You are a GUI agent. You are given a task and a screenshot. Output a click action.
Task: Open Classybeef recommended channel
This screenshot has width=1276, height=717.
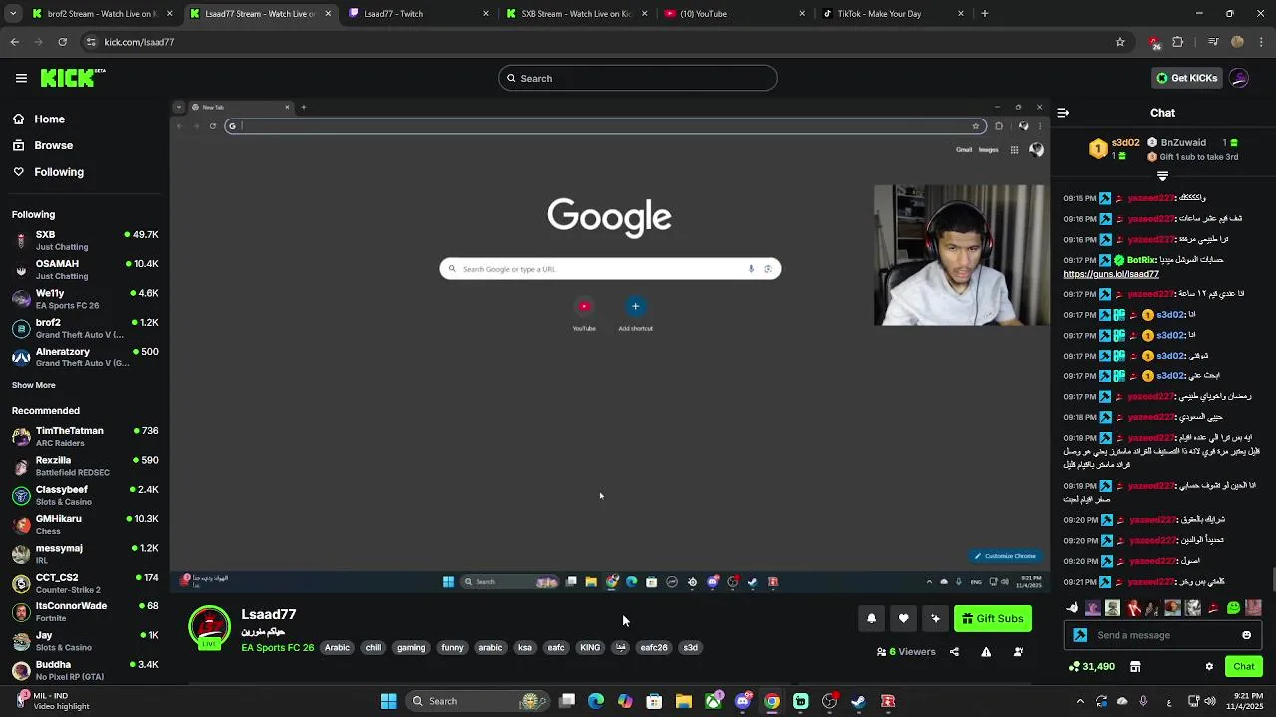click(85, 495)
